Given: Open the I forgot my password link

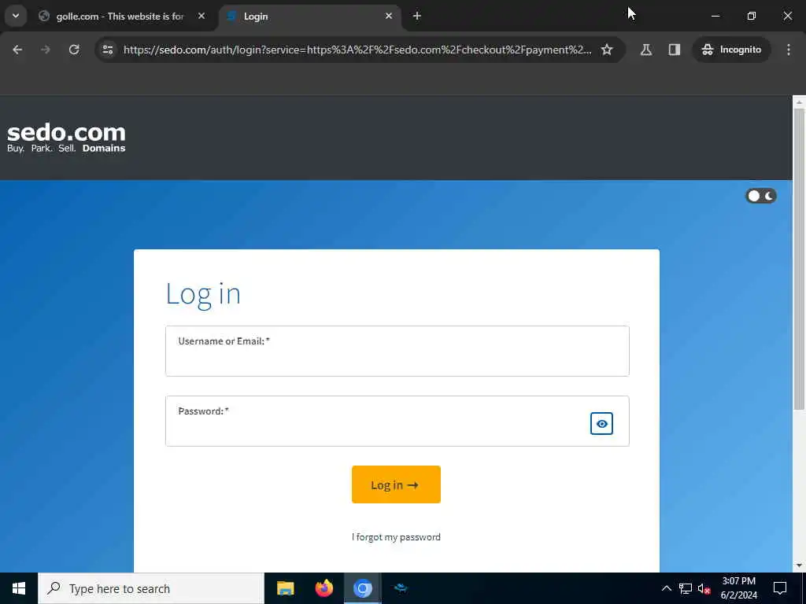Looking at the screenshot, I should point(396,536).
